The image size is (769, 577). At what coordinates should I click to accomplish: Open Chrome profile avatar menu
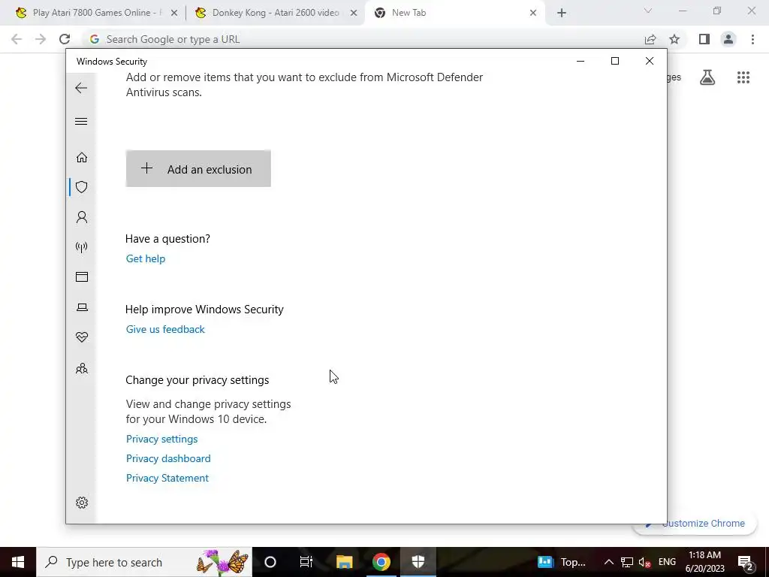click(728, 39)
